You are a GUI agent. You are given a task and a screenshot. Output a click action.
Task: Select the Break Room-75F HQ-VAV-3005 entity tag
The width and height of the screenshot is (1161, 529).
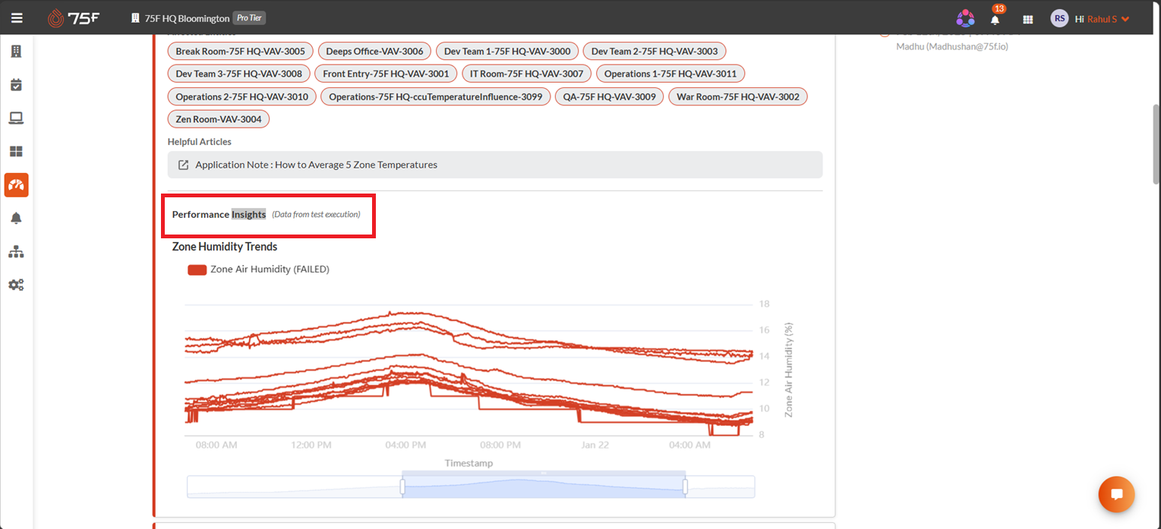[x=240, y=51]
